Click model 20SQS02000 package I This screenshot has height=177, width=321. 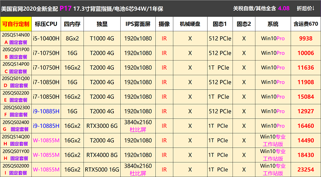(x=16, y=169)
